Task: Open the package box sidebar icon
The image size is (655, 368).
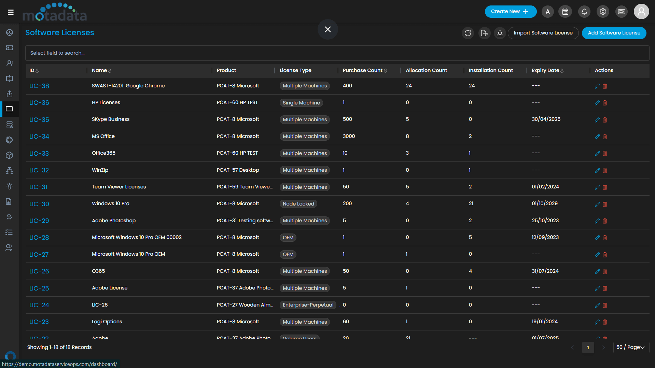Action: (10, 155)
